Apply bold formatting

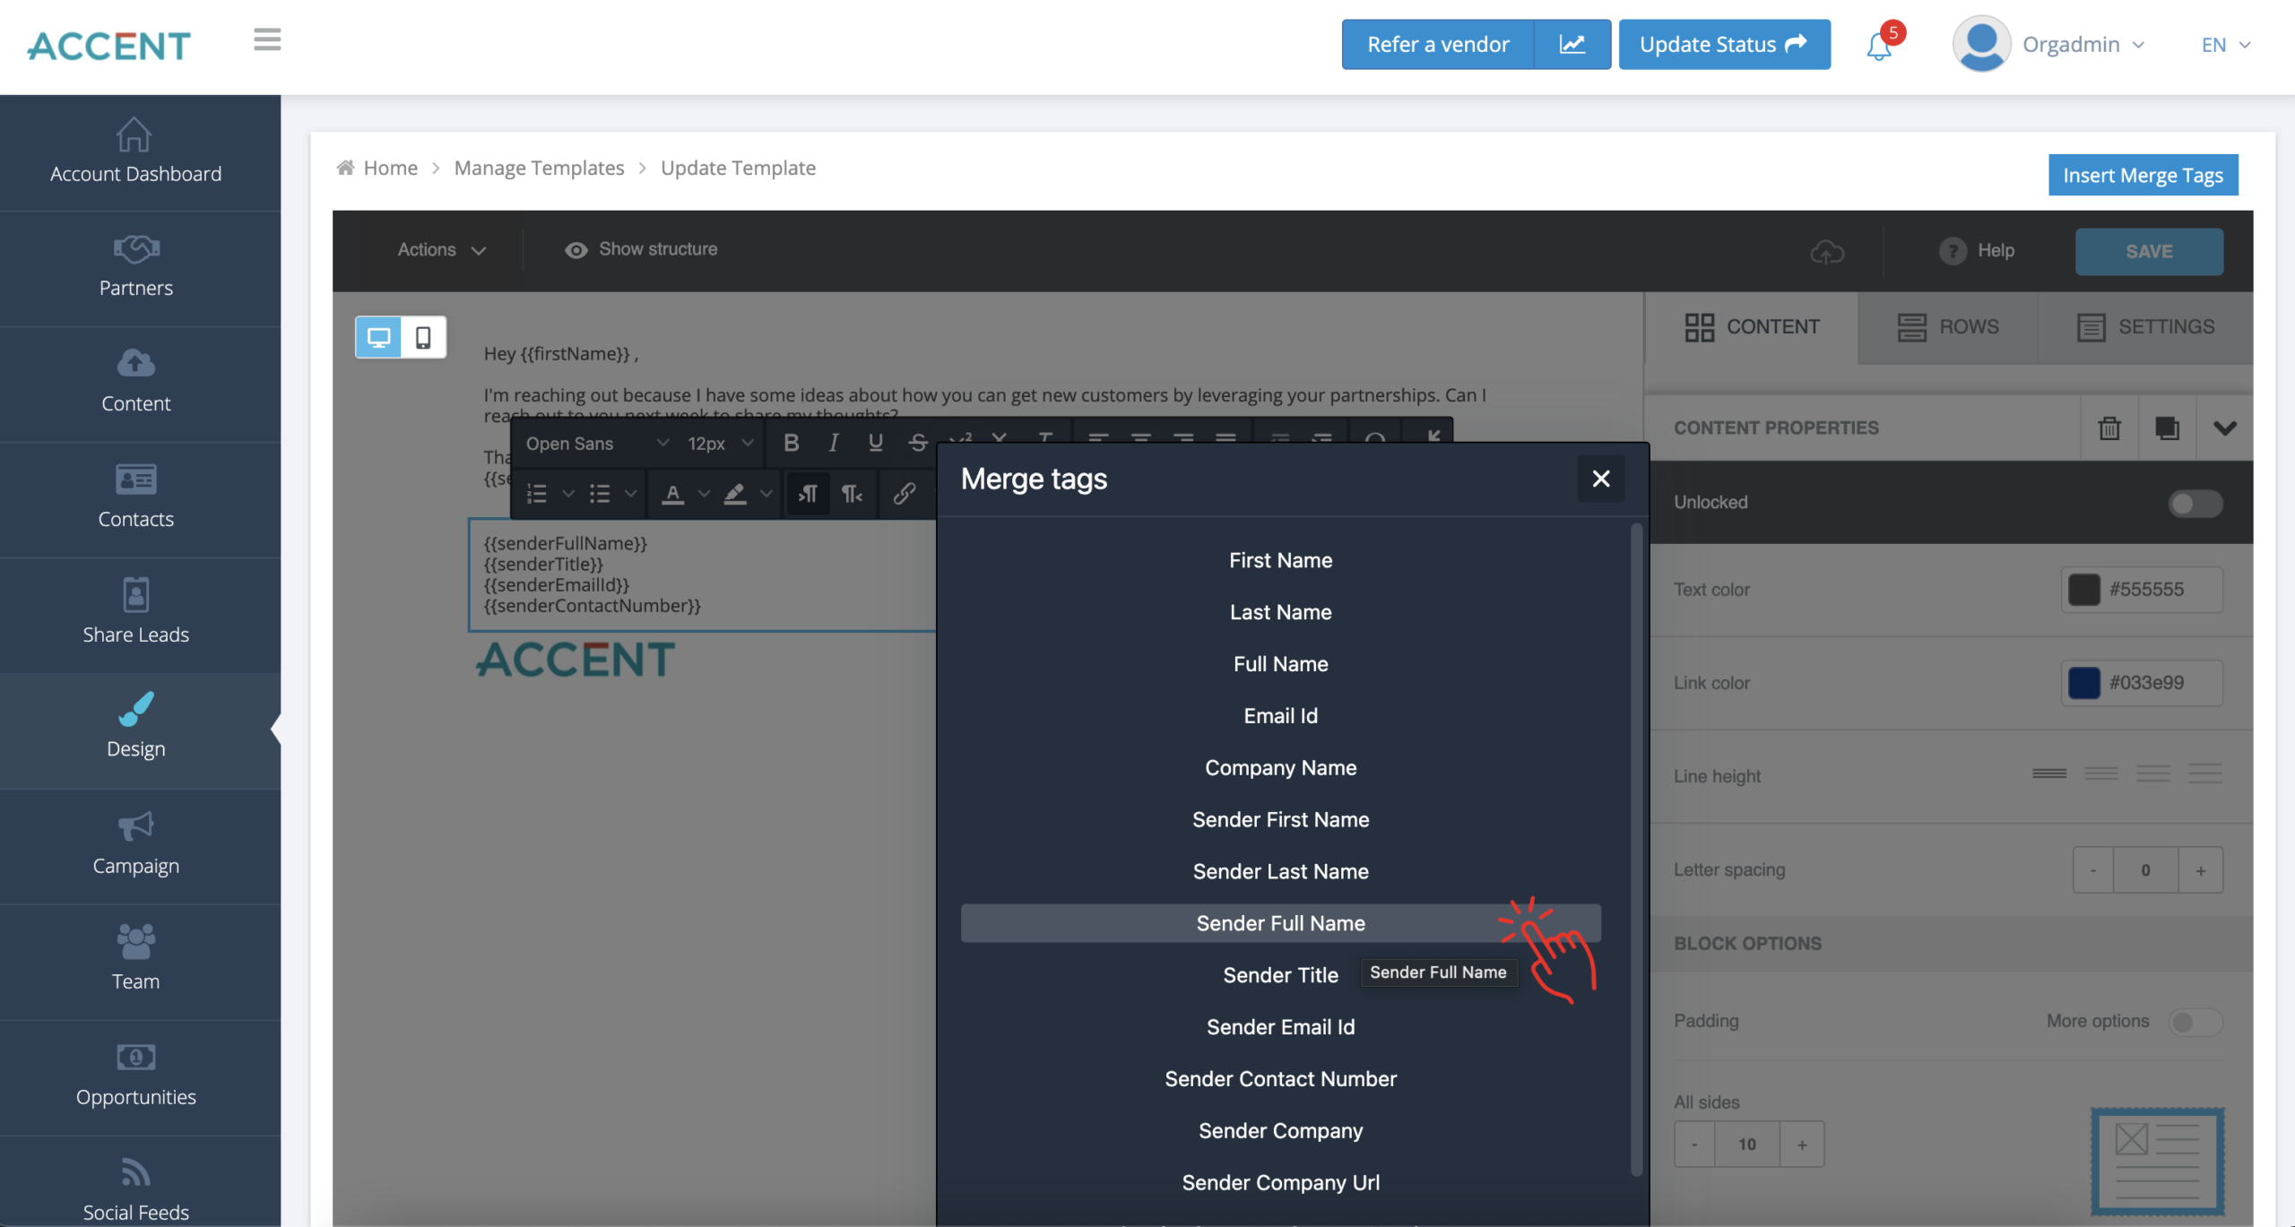click(791, 443)
